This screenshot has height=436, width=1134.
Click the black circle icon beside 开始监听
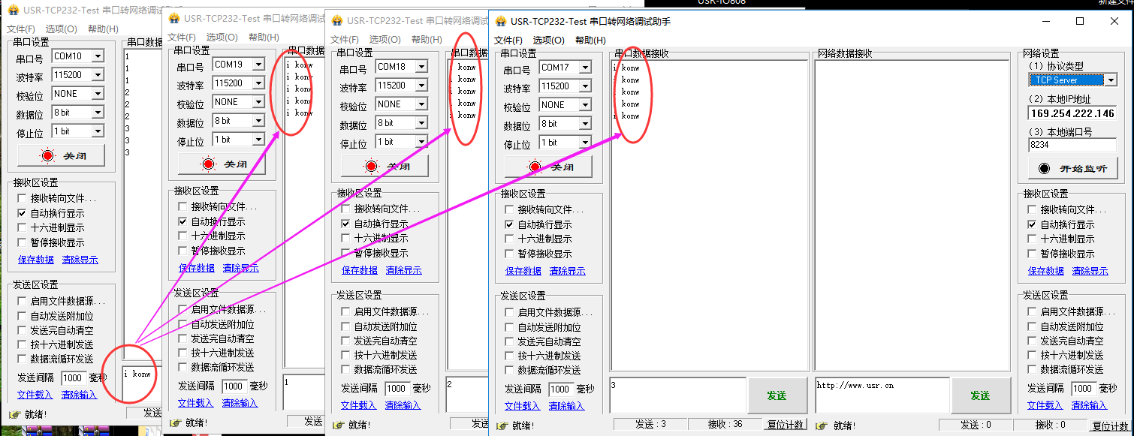(x=1044, y=168)
